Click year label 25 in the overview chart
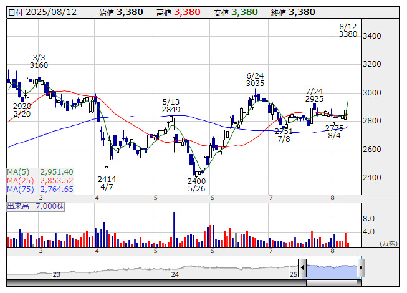The image size is (407, 293). 294,274
